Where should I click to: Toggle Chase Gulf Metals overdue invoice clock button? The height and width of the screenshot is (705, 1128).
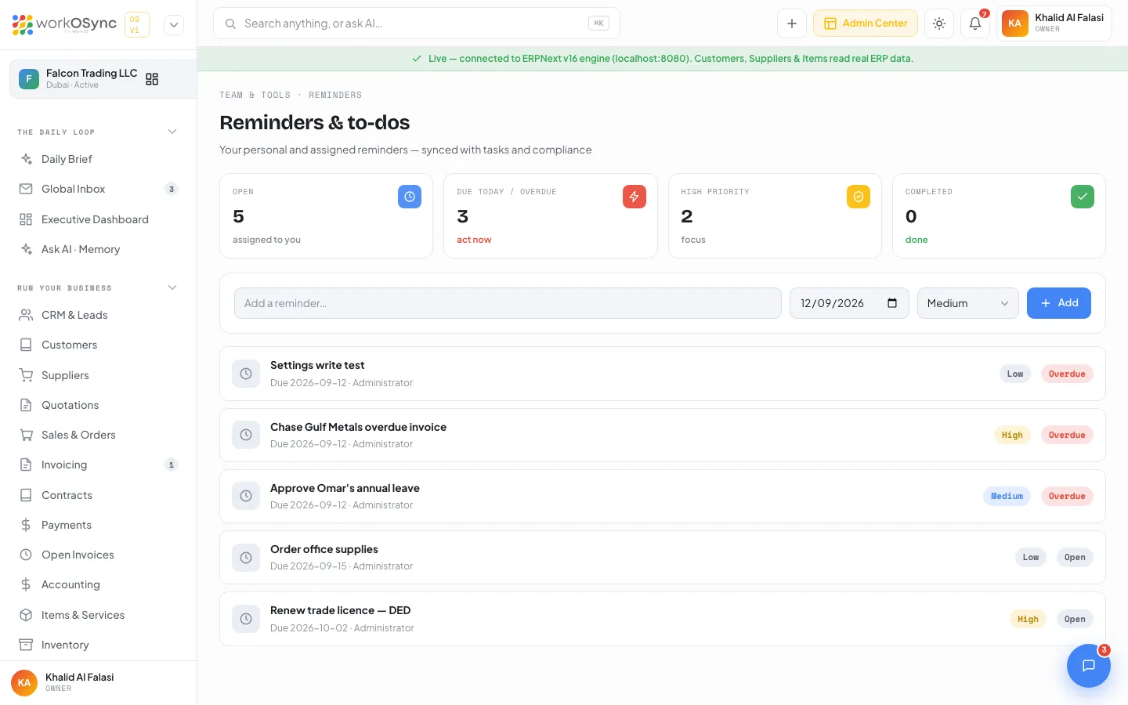pos(246,435)
